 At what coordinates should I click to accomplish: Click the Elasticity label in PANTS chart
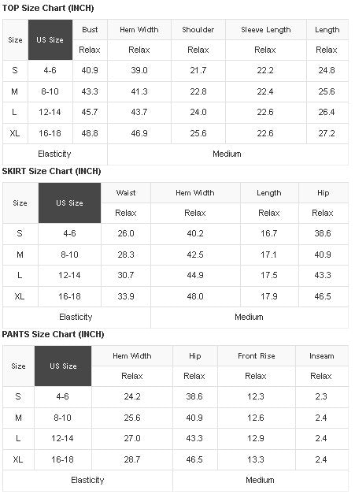(x=87, y=480)
